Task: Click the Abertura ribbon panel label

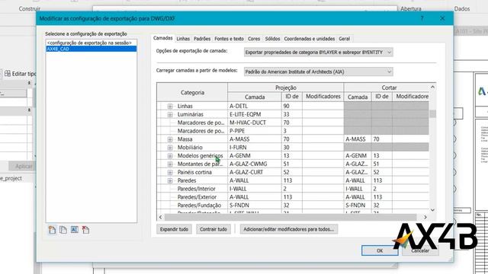Action: (411, 8)
